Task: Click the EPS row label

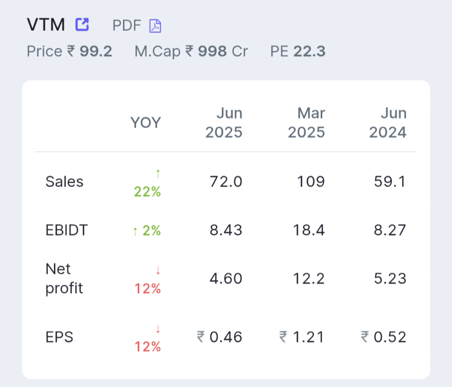Action: tap(59, 337)
